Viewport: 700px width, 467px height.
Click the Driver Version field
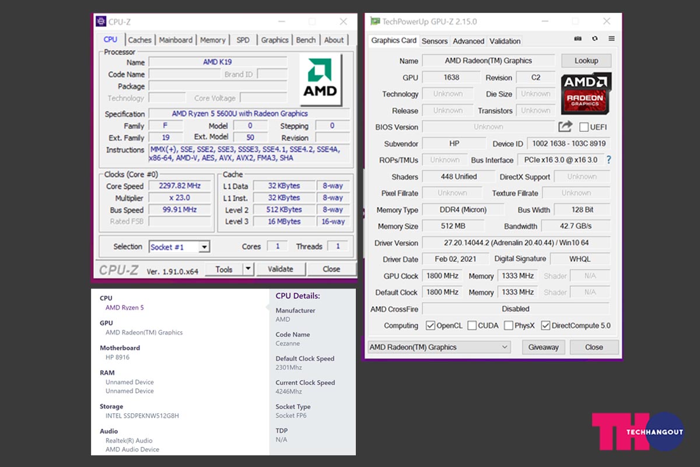click(x=516, y=243)
